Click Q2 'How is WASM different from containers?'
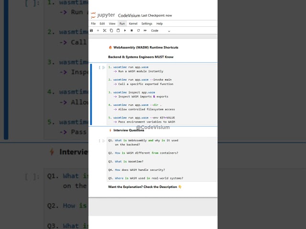This screenshot has width=306, height=229. pos(143,153)
